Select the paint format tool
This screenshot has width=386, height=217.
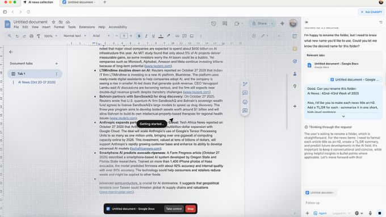(x=39, y=36)
